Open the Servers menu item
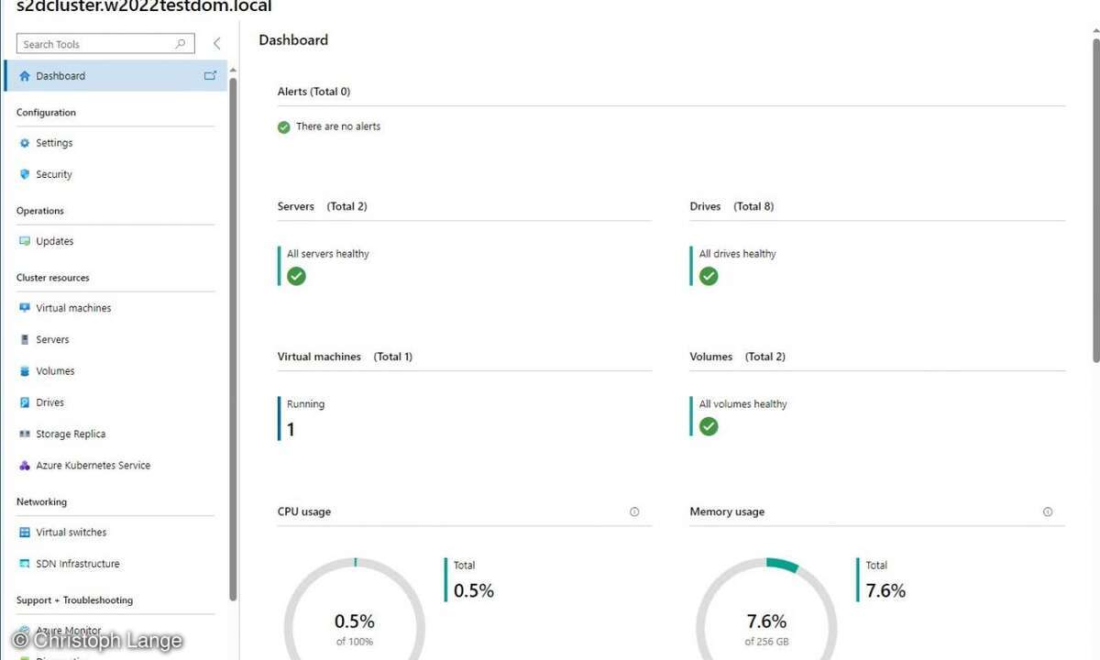 point(52,340)
